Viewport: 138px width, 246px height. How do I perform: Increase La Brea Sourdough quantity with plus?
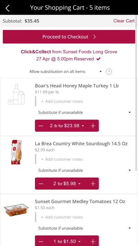point(93,183)
